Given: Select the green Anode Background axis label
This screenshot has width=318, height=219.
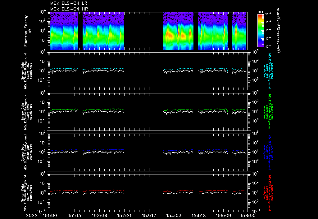Looking at the screenshot, I should coord(268,112).
